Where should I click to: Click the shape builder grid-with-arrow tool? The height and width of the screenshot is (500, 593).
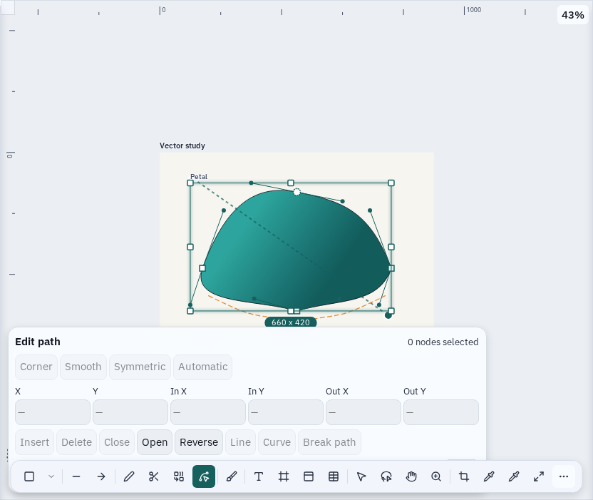178,476
